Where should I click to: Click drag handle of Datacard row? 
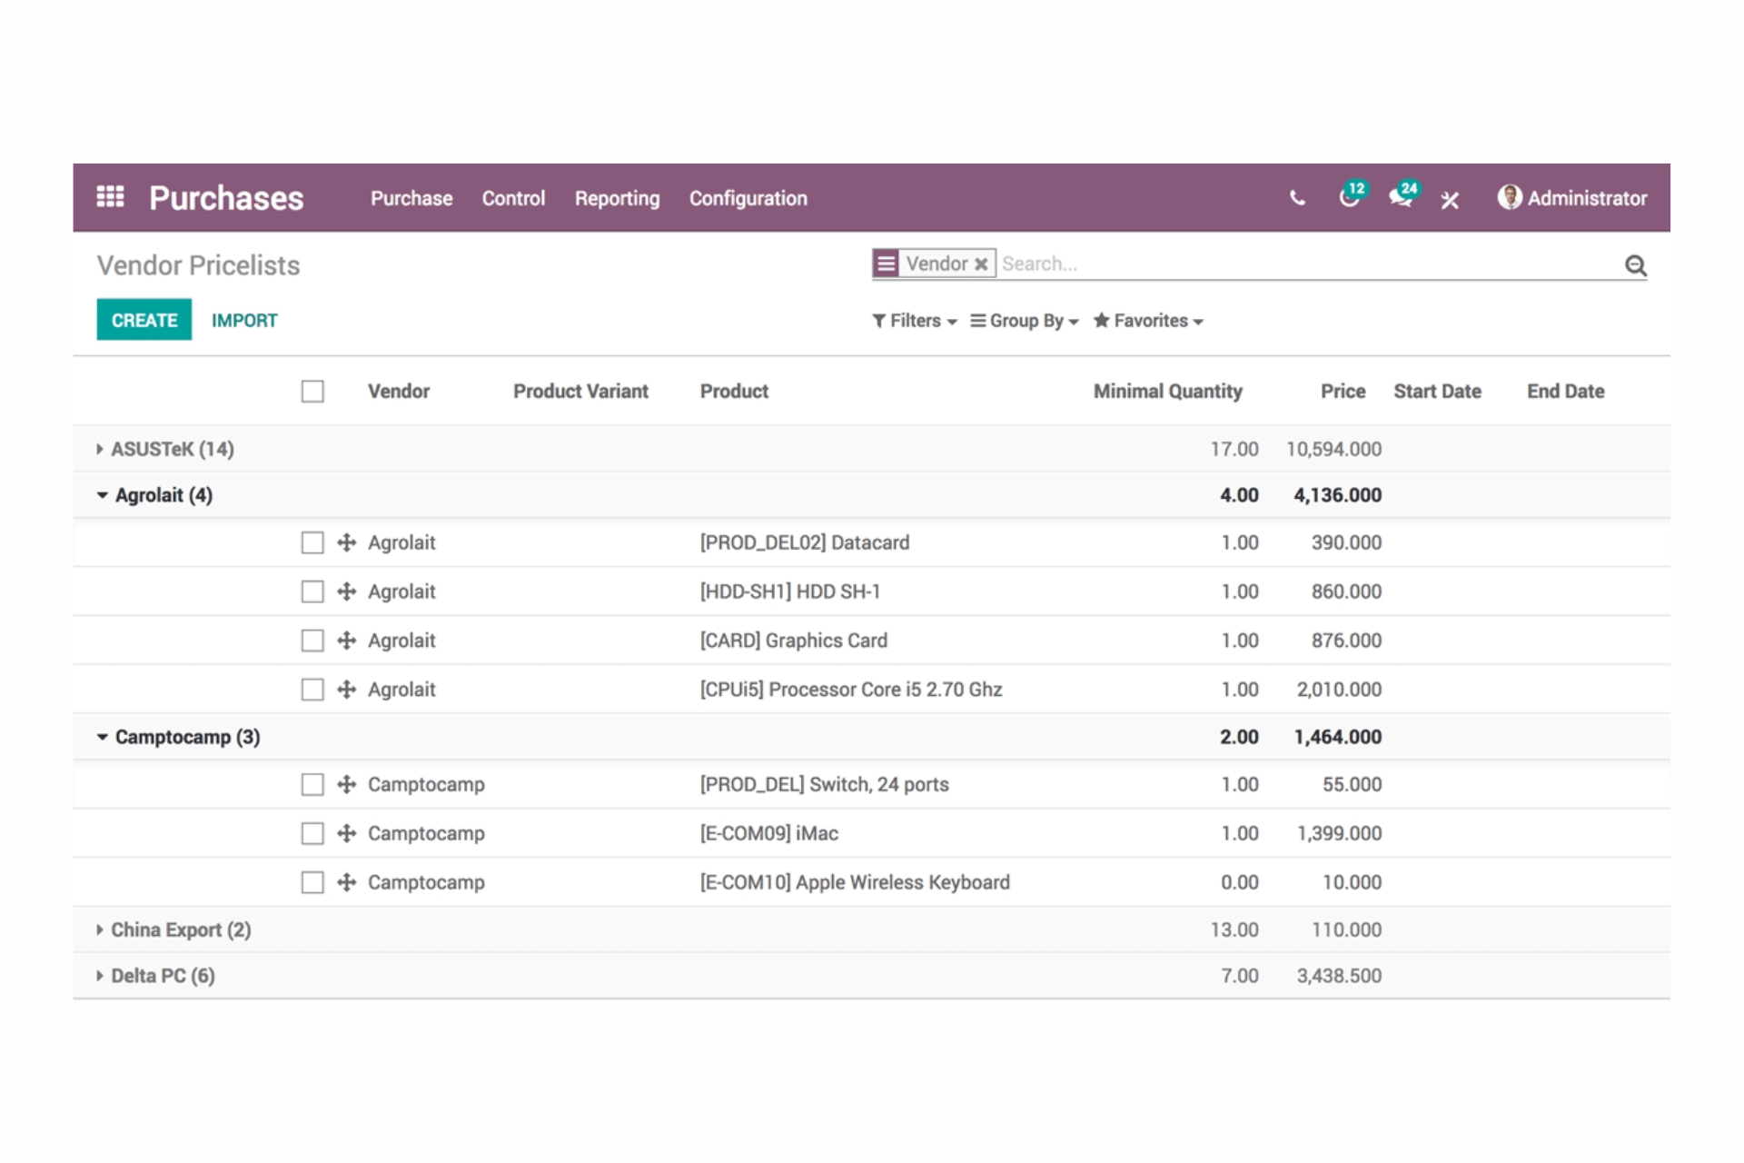(346, 542)
